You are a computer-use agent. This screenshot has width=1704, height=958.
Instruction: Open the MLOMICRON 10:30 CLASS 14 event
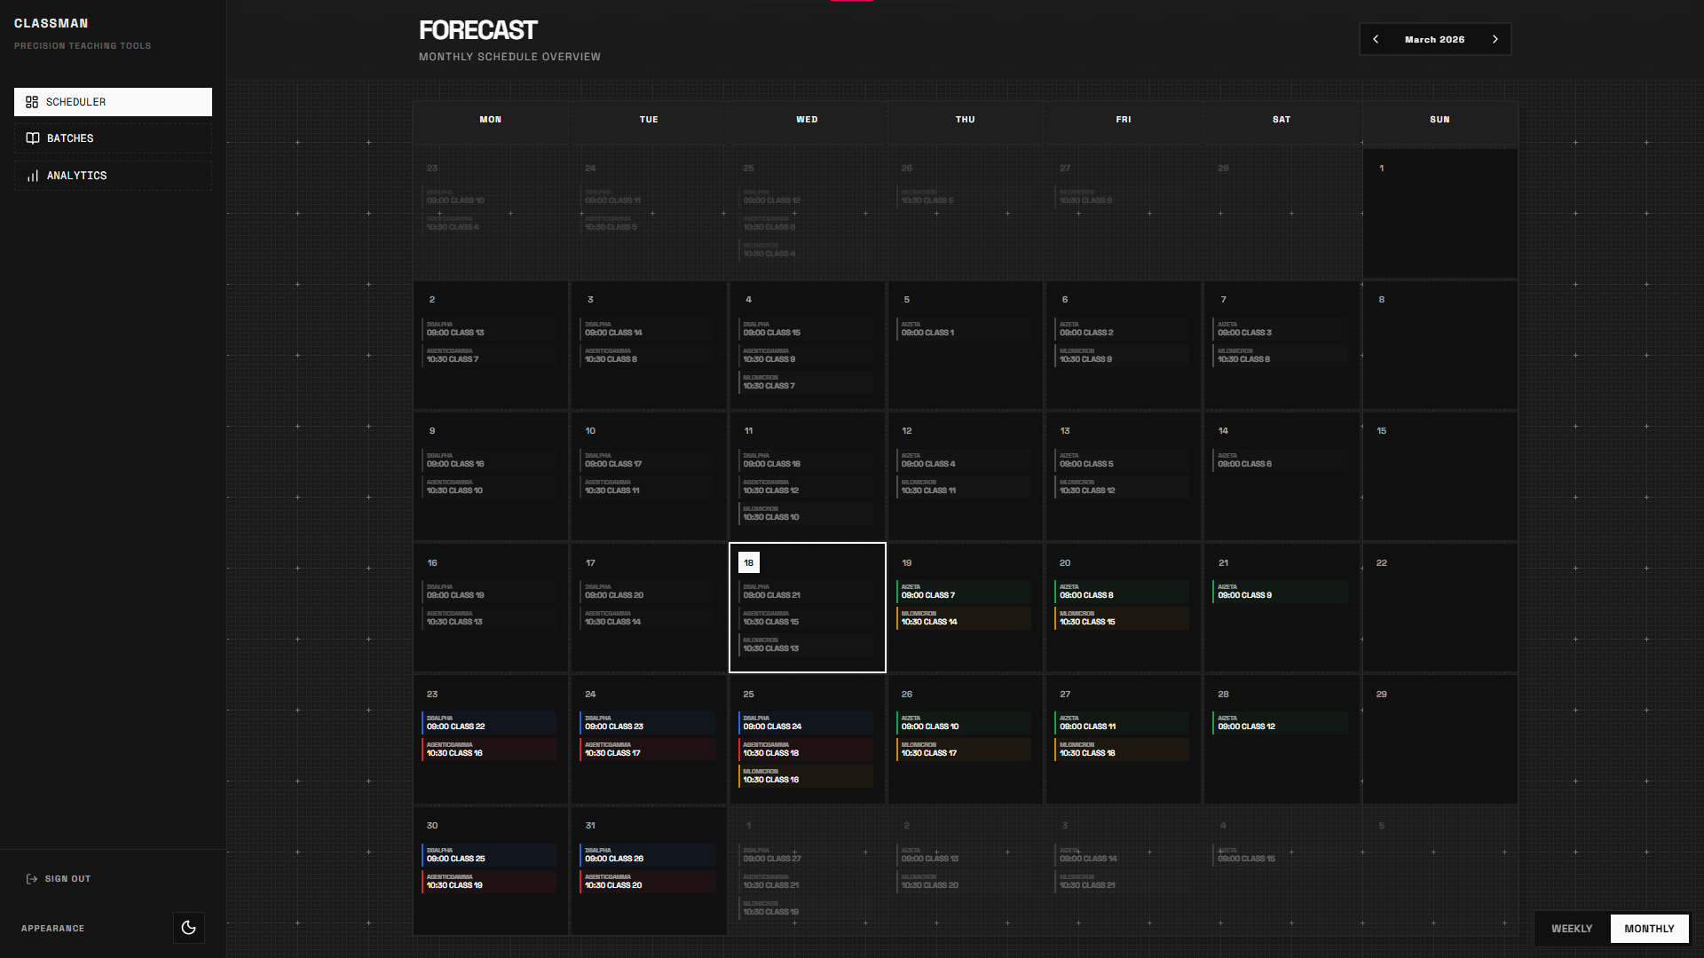click(965, 618)
